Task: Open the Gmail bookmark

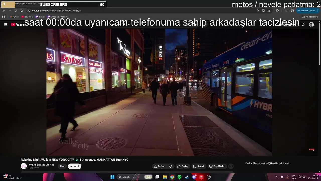Action: coord(14,17)
